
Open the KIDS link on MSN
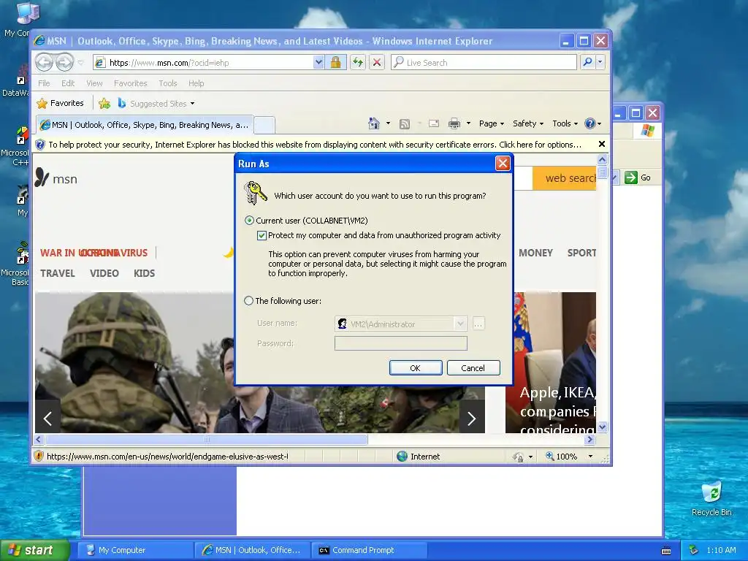[144, 273]
